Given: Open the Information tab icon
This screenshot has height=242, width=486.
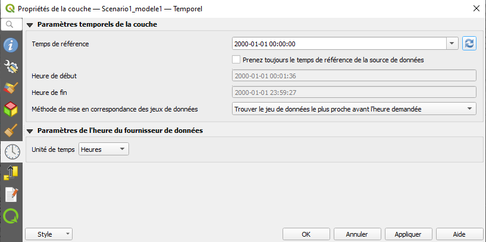Looking at the screenshot, I should pos(11,46).
